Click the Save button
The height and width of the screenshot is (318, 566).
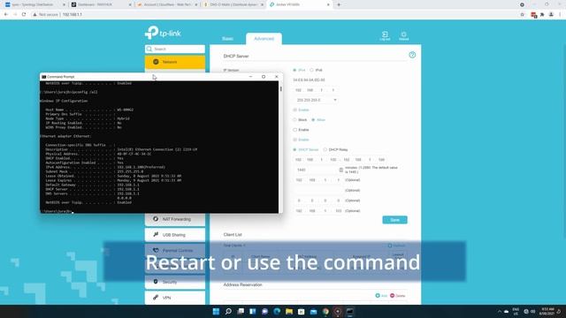pyautogui.click(x=394, y=220)
